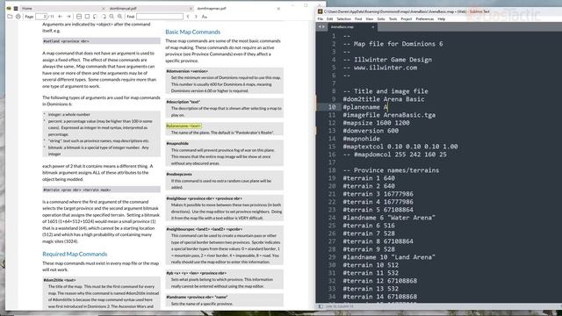
Task: Select fit width continuous layout icon
Action: click(79, 17)
